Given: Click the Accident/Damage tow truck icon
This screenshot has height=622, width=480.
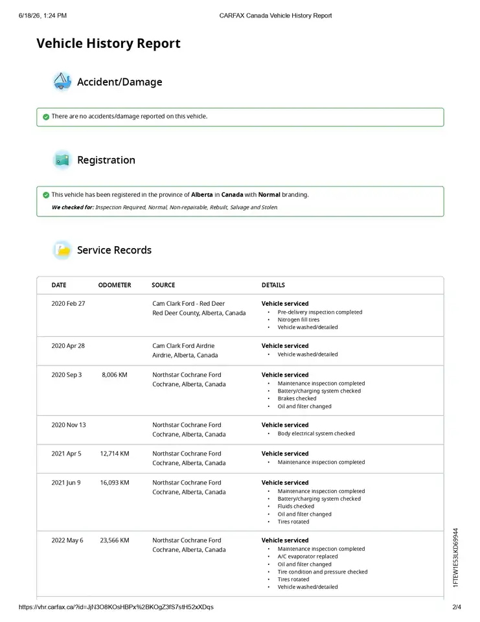Looking at the screenshot, I should point(62,82).
